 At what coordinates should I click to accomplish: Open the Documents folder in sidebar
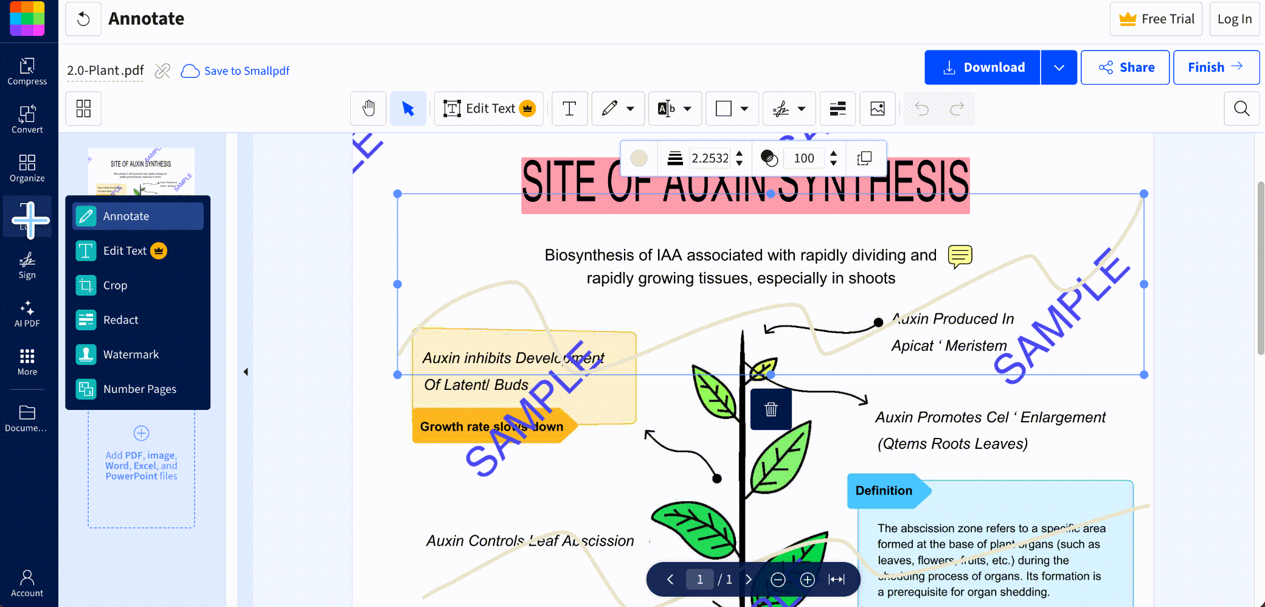pyautogui.click(x=27, y=418)
